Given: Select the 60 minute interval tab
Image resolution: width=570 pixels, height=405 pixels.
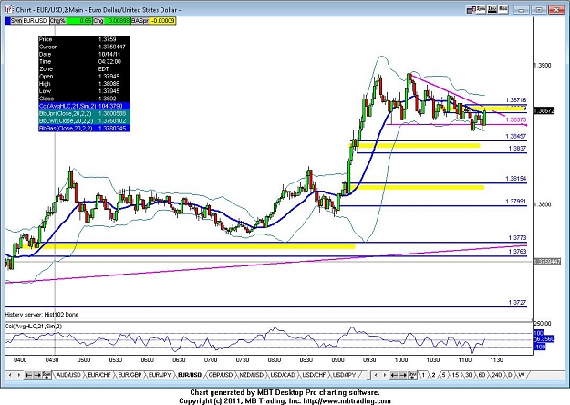Looking at the screenshot, I should click(482, 375).
